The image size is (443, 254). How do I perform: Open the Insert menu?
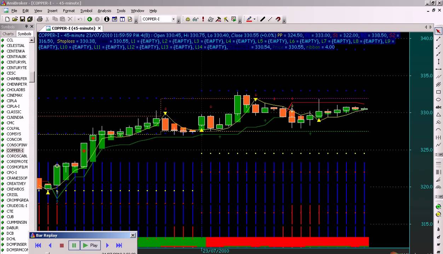click(52, 11)
